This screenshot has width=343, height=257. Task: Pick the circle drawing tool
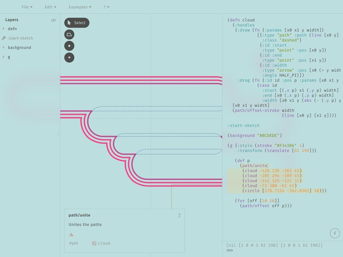(x=69, y=46)
